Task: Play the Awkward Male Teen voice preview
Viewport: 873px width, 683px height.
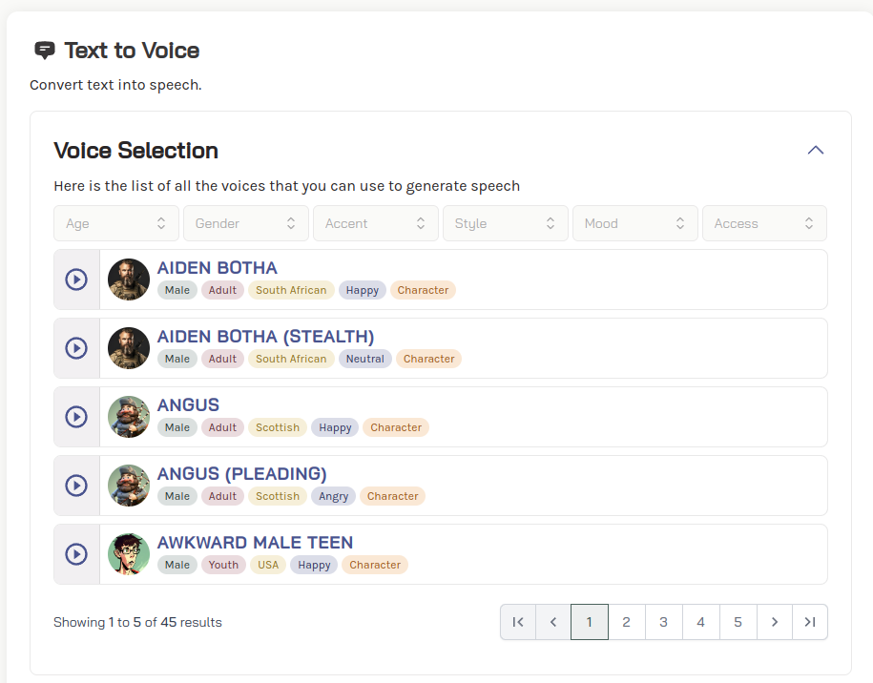Action: (x=76, y=554)
